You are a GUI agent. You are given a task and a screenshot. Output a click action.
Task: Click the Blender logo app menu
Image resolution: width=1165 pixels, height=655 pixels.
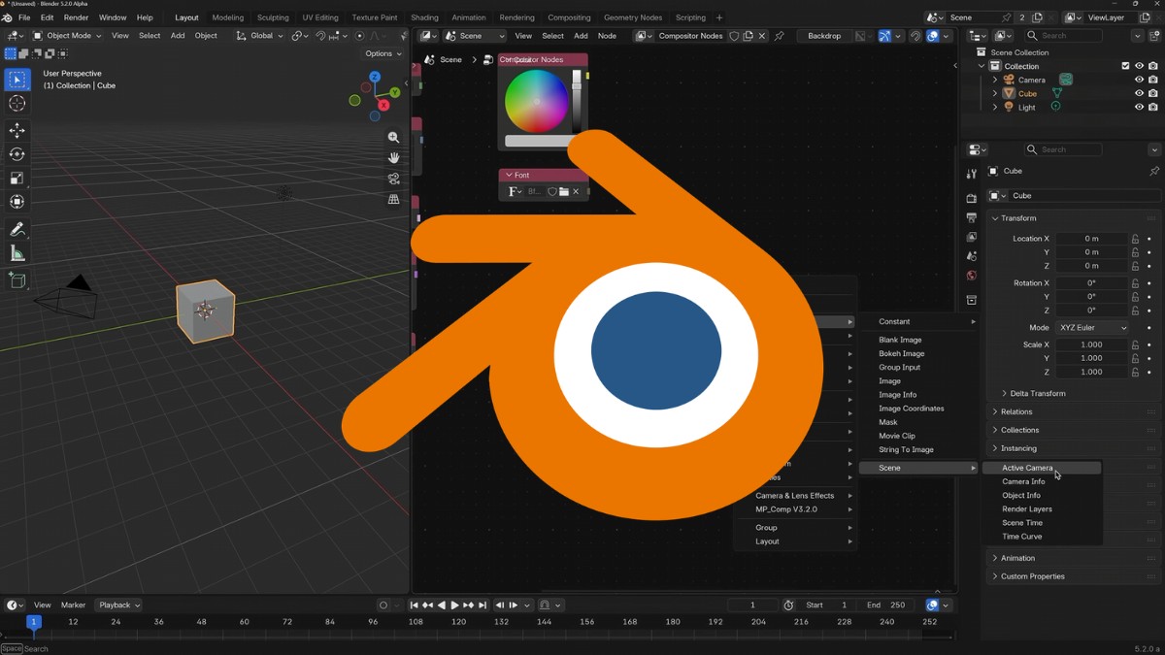pos(8,17)
